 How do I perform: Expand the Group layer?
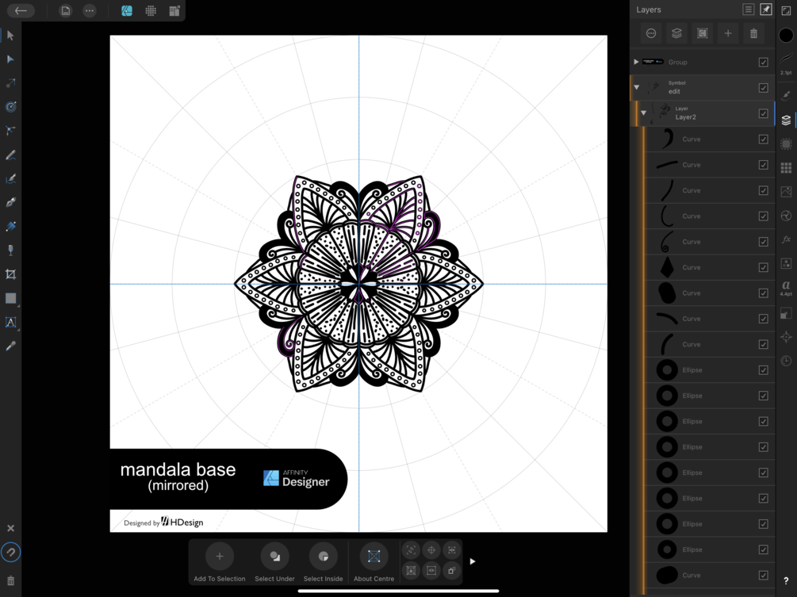(x=636, y=61)
